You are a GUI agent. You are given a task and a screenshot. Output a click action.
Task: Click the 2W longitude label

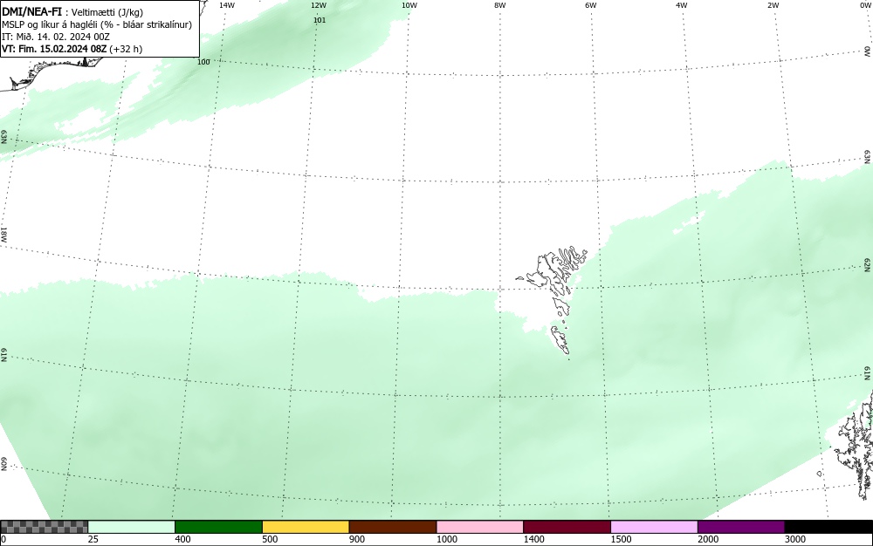(x=773, y=5)
